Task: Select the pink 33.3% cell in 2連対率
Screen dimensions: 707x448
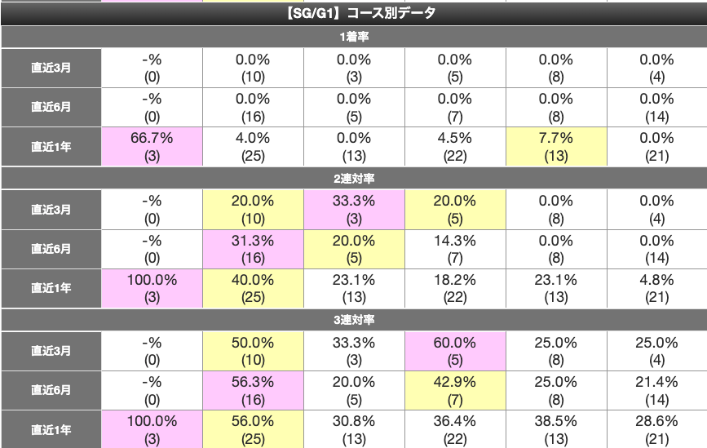Action: click(x=354, y=210)
